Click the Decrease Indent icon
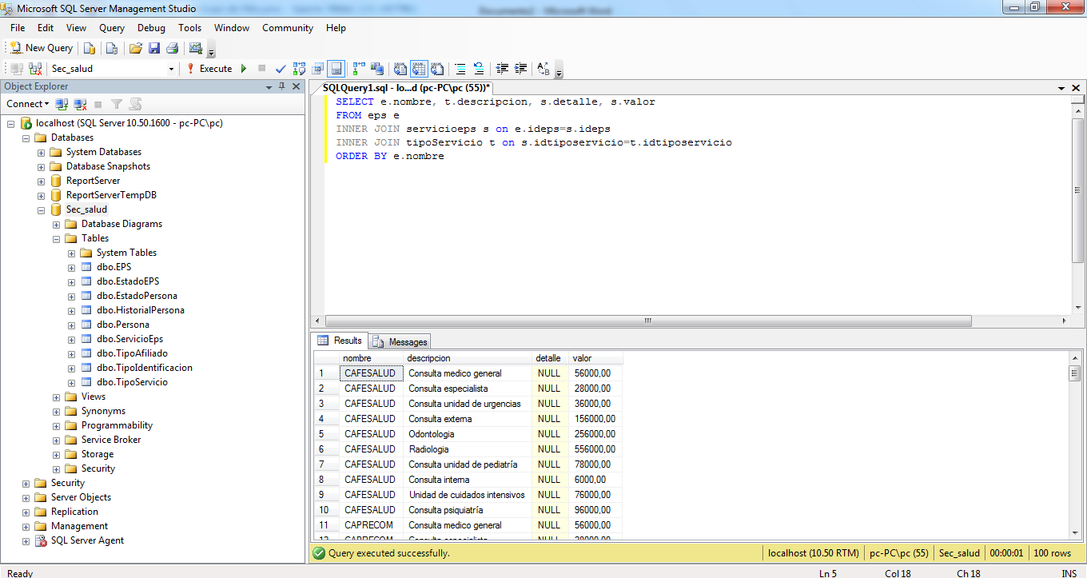This screenshot has height=578, width=1087. [502, 69]
